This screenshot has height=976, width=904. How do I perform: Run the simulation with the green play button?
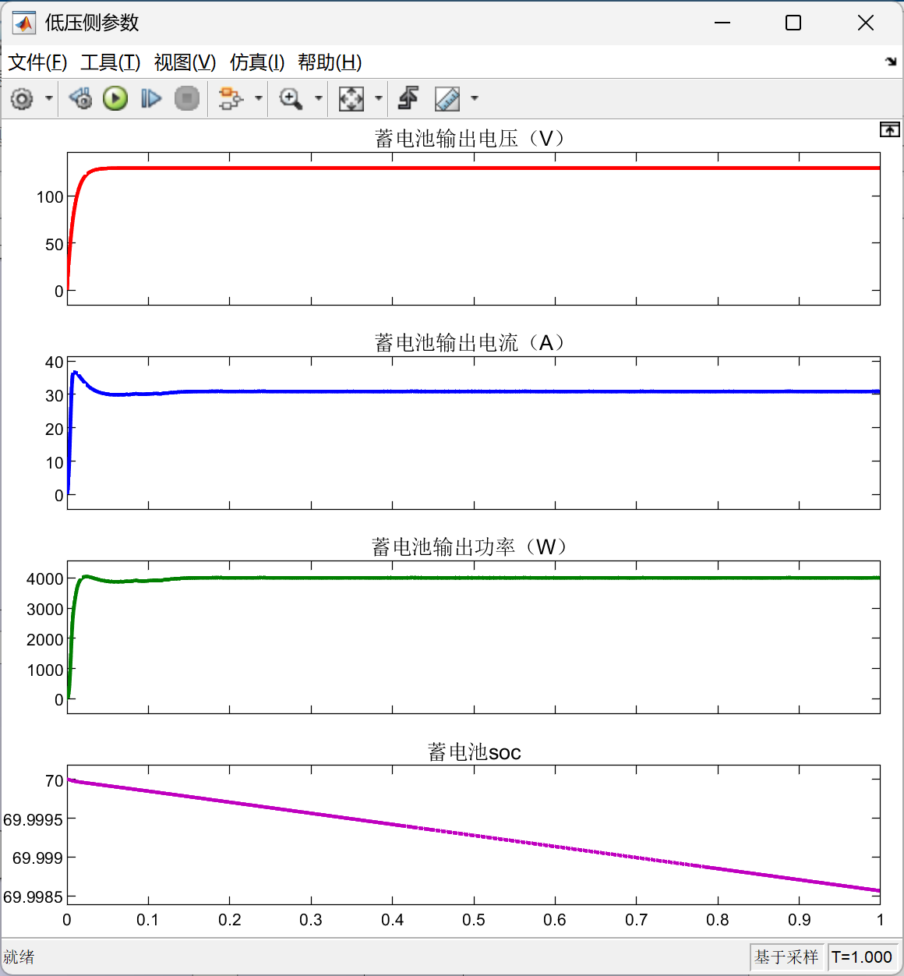pyautogui.click(x=115, y=98)
